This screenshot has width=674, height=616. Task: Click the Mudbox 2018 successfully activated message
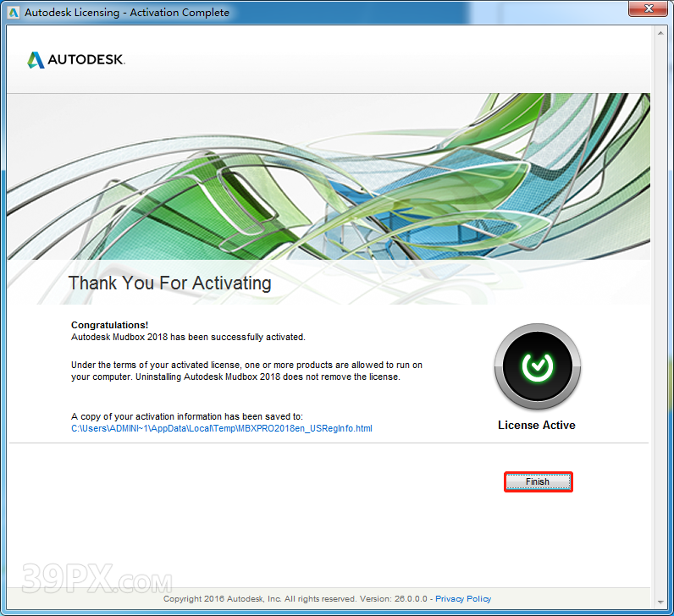coord(188,337)
